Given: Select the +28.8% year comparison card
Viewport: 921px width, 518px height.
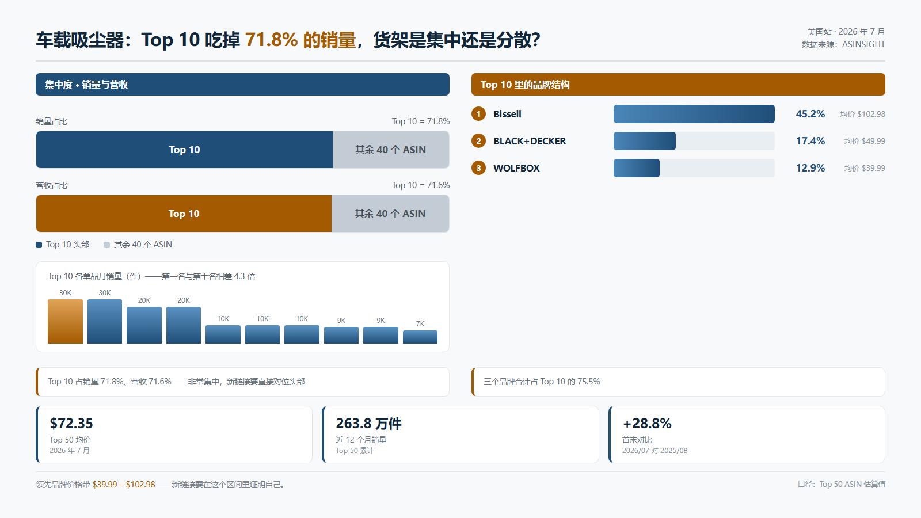Looking at the screenshot, I should (747, 435).
